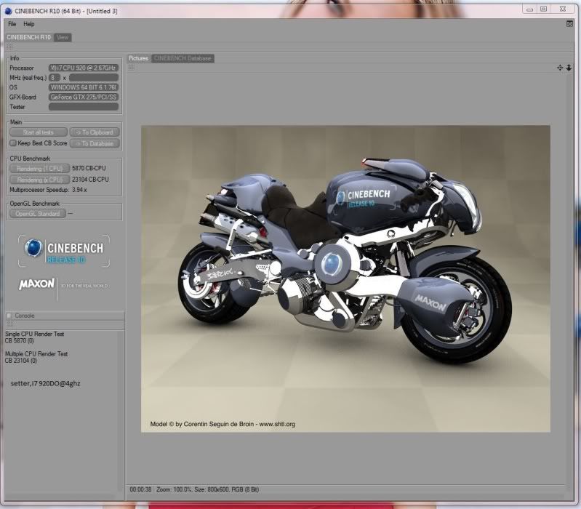Run the Rendering (1 CPU) test
The image size is (581, 509).
(x=40, y=169)
